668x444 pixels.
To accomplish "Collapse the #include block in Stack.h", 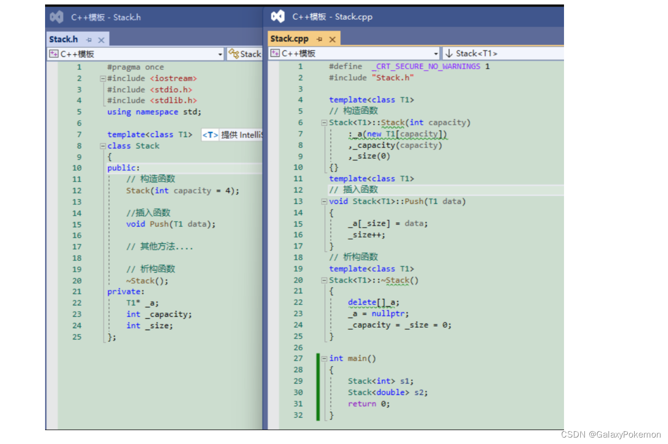I will pos(103,78).
